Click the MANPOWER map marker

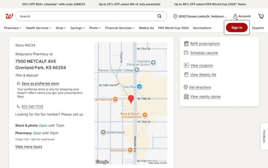pos(103,132)
